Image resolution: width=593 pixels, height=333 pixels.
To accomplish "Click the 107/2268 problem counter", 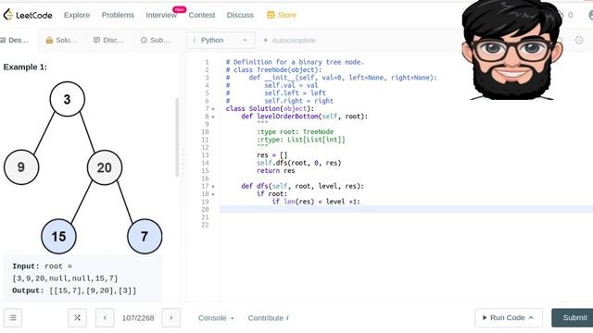I will (138, 318).
